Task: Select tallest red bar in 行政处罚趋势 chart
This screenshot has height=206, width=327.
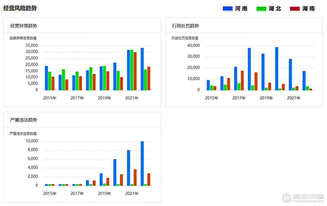Action: [x=242, y=80]
